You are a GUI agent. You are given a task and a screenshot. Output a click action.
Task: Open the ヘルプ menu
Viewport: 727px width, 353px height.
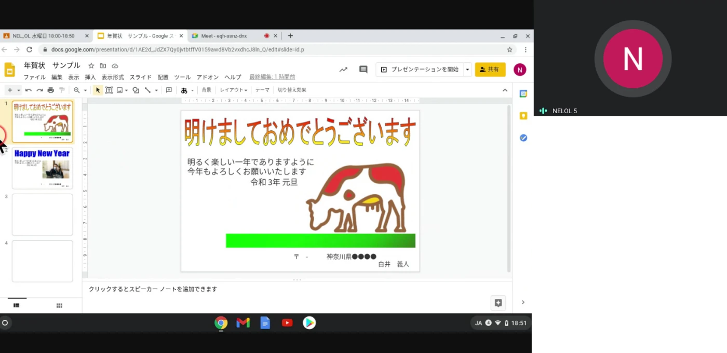tap(233, 77)
